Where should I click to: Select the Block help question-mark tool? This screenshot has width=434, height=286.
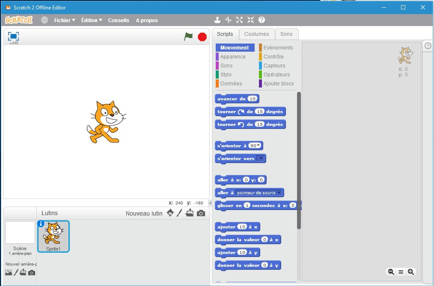coord(262,20)
